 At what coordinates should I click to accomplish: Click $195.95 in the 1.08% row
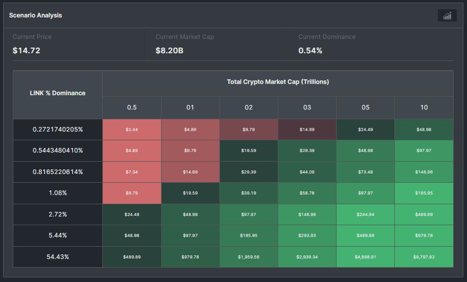424,193
